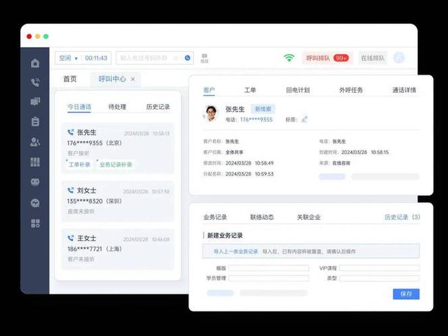Click the 导入上一条业务记录 link
448x336 pixels.
[236, 251]
